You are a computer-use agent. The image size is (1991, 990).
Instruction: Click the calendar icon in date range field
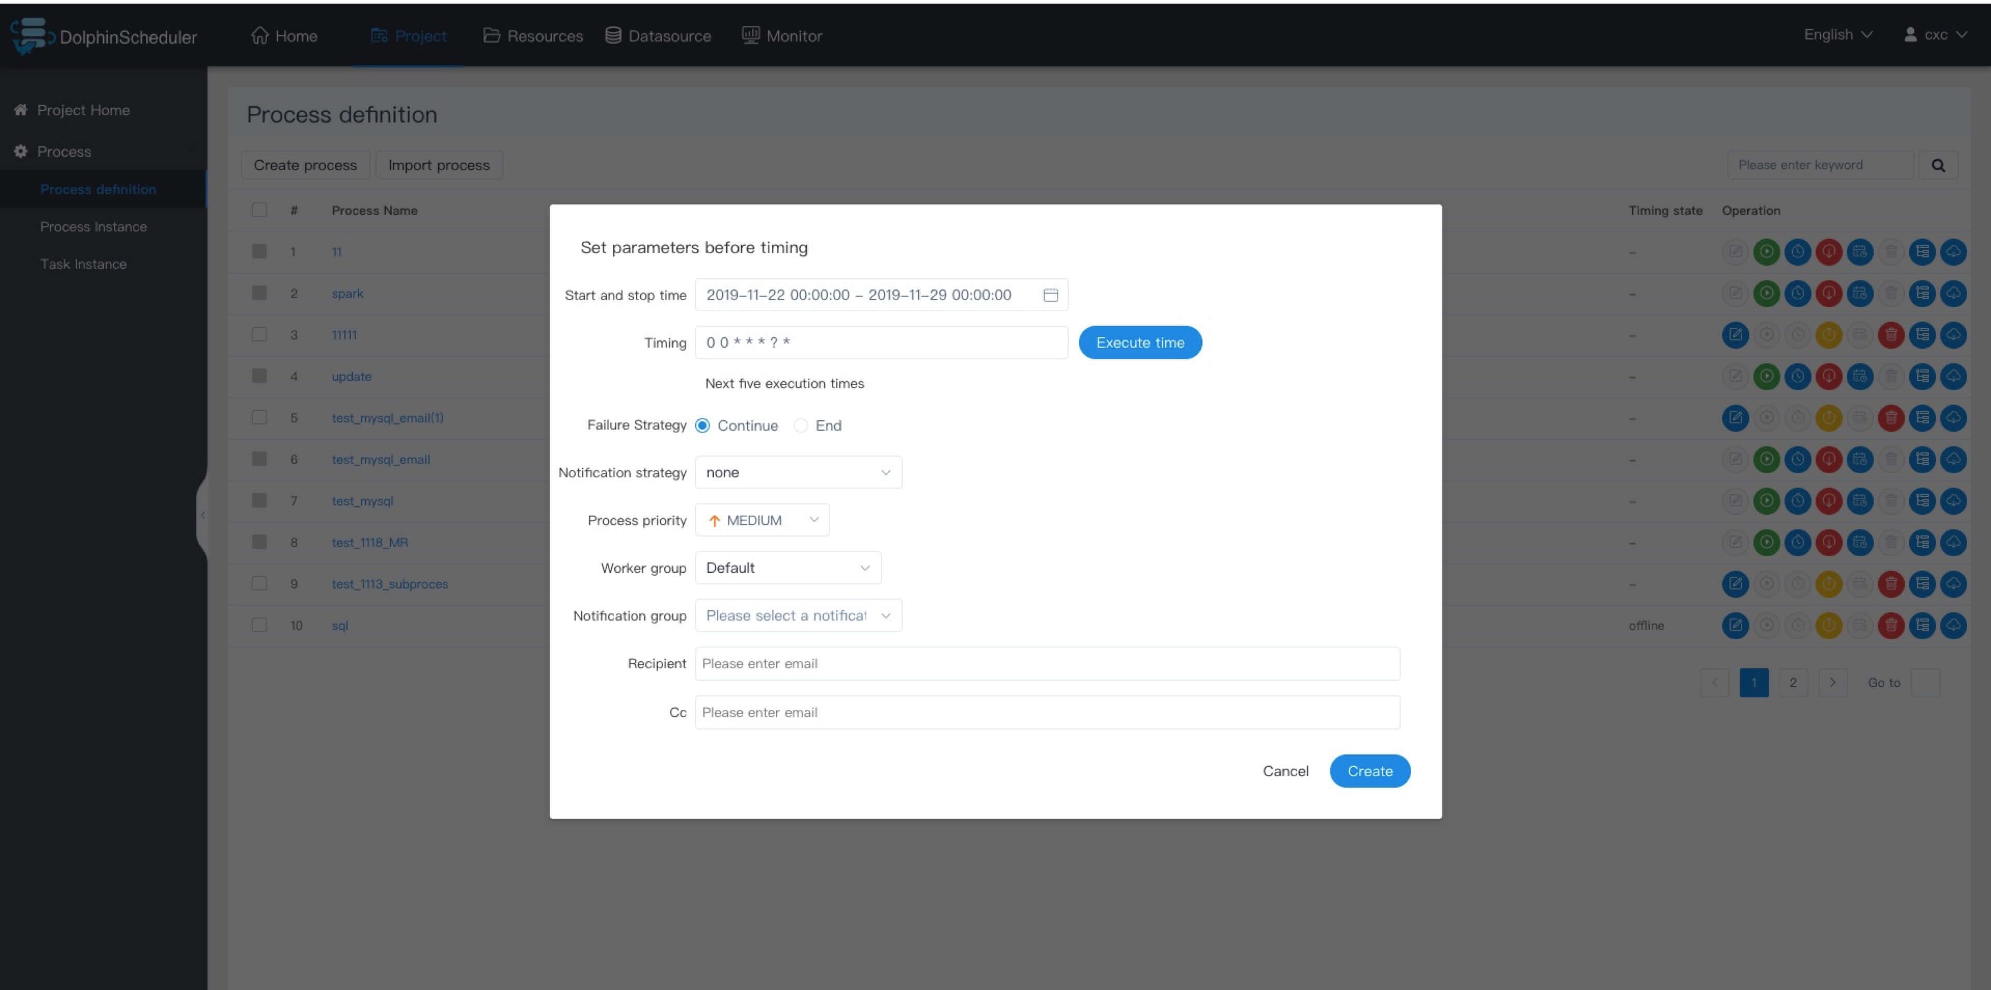[x=1050, y=295]
